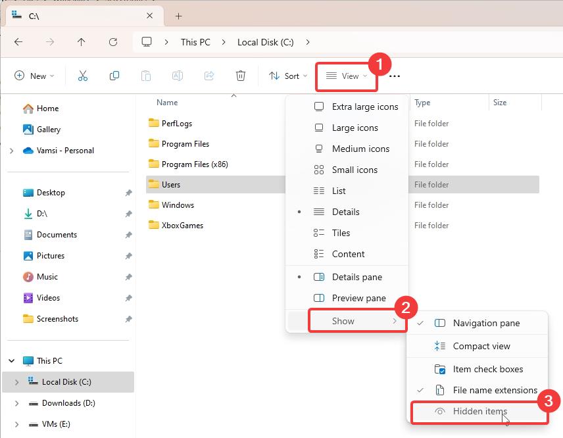The height and width of the screenshot is (438, 563).
Task: Expand the Show submenu
Action: coord(356,321)
